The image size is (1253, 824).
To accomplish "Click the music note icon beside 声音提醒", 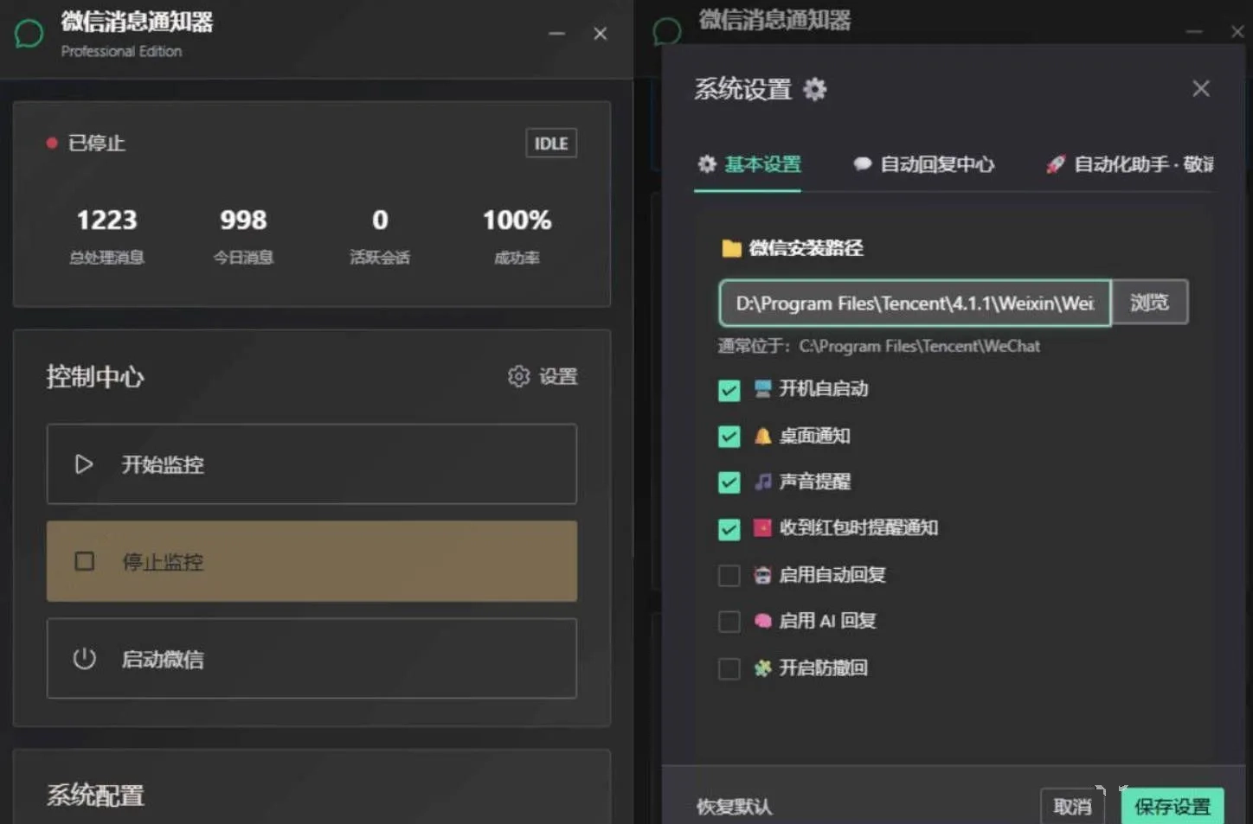I will point(761,482).
